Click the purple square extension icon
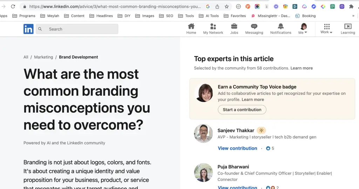Viewport: 359px width, 189px height. click(x=342, y=6)
